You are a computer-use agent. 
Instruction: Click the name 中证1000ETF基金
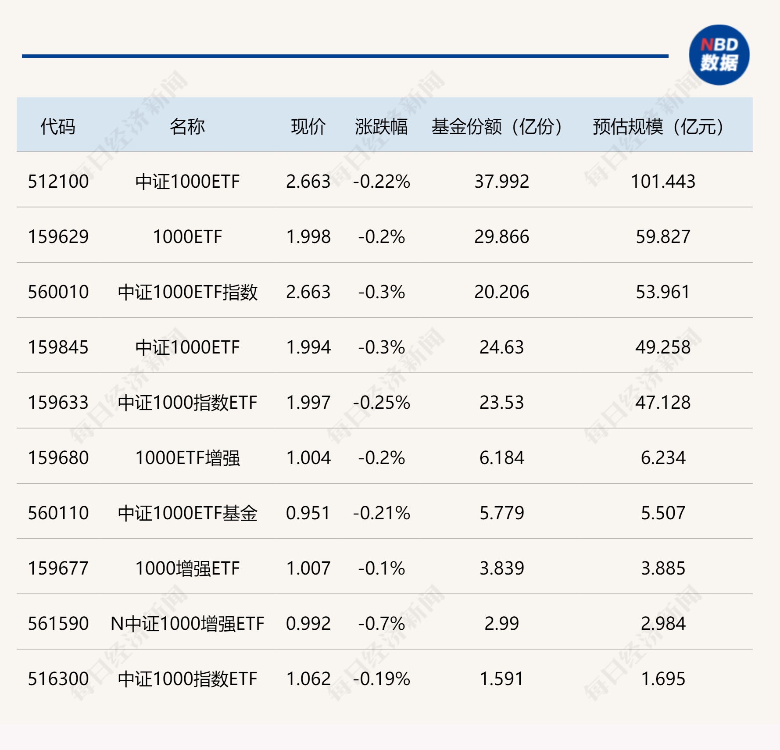[187, 513]
